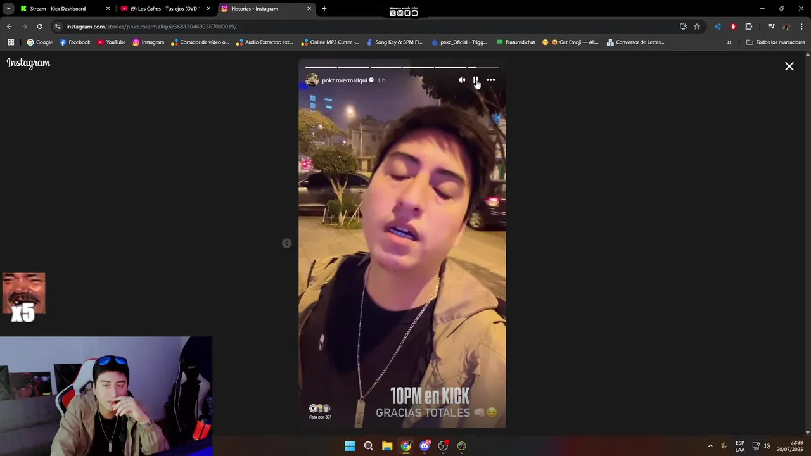Screen dimensions: 811x456
Task: Install app icon in address bar
Action: (683, 27)
